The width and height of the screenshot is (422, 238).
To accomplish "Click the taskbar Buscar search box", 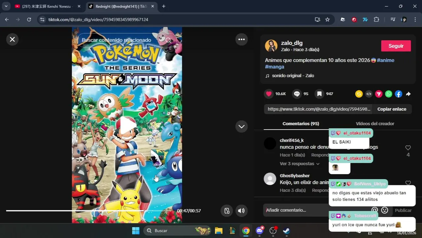I will [x=177, y=231].
